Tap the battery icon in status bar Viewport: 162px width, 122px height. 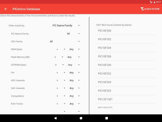[154, 2]
